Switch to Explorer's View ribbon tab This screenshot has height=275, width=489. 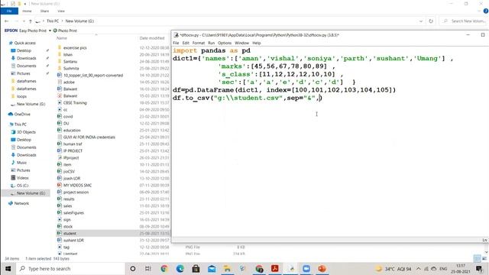[x=61, y=11]
